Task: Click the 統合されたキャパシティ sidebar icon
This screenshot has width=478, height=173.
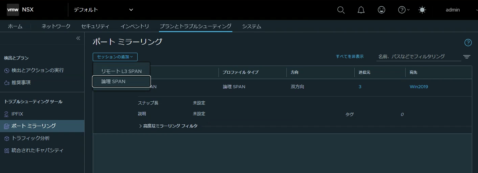Action: point(6,150)
